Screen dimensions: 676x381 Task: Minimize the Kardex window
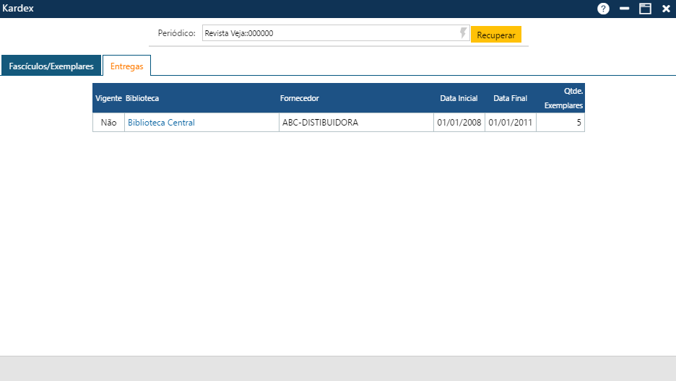625,9
